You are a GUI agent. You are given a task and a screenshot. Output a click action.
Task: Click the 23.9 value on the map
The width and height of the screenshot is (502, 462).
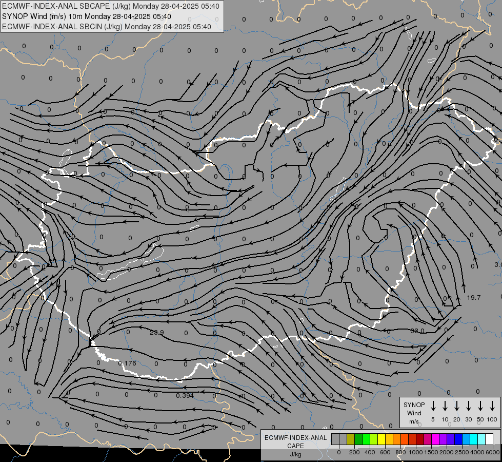click(x=157, y=333)
